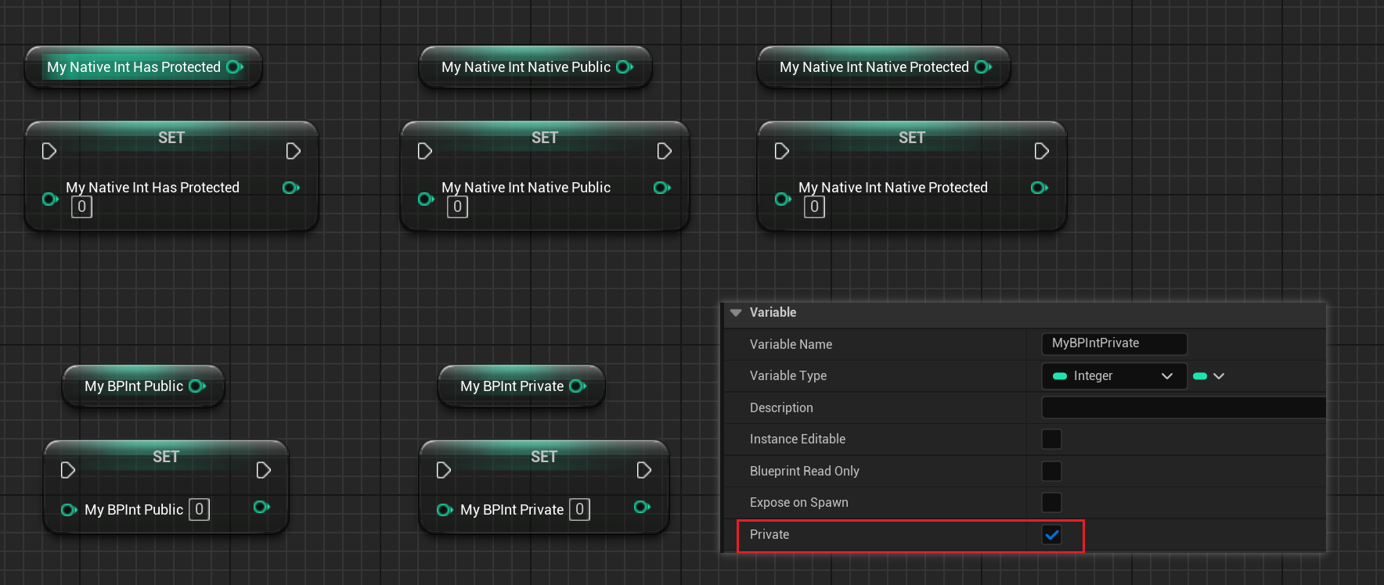Toggle Blueprint Read Only checkbox

tap(1051, 471)
